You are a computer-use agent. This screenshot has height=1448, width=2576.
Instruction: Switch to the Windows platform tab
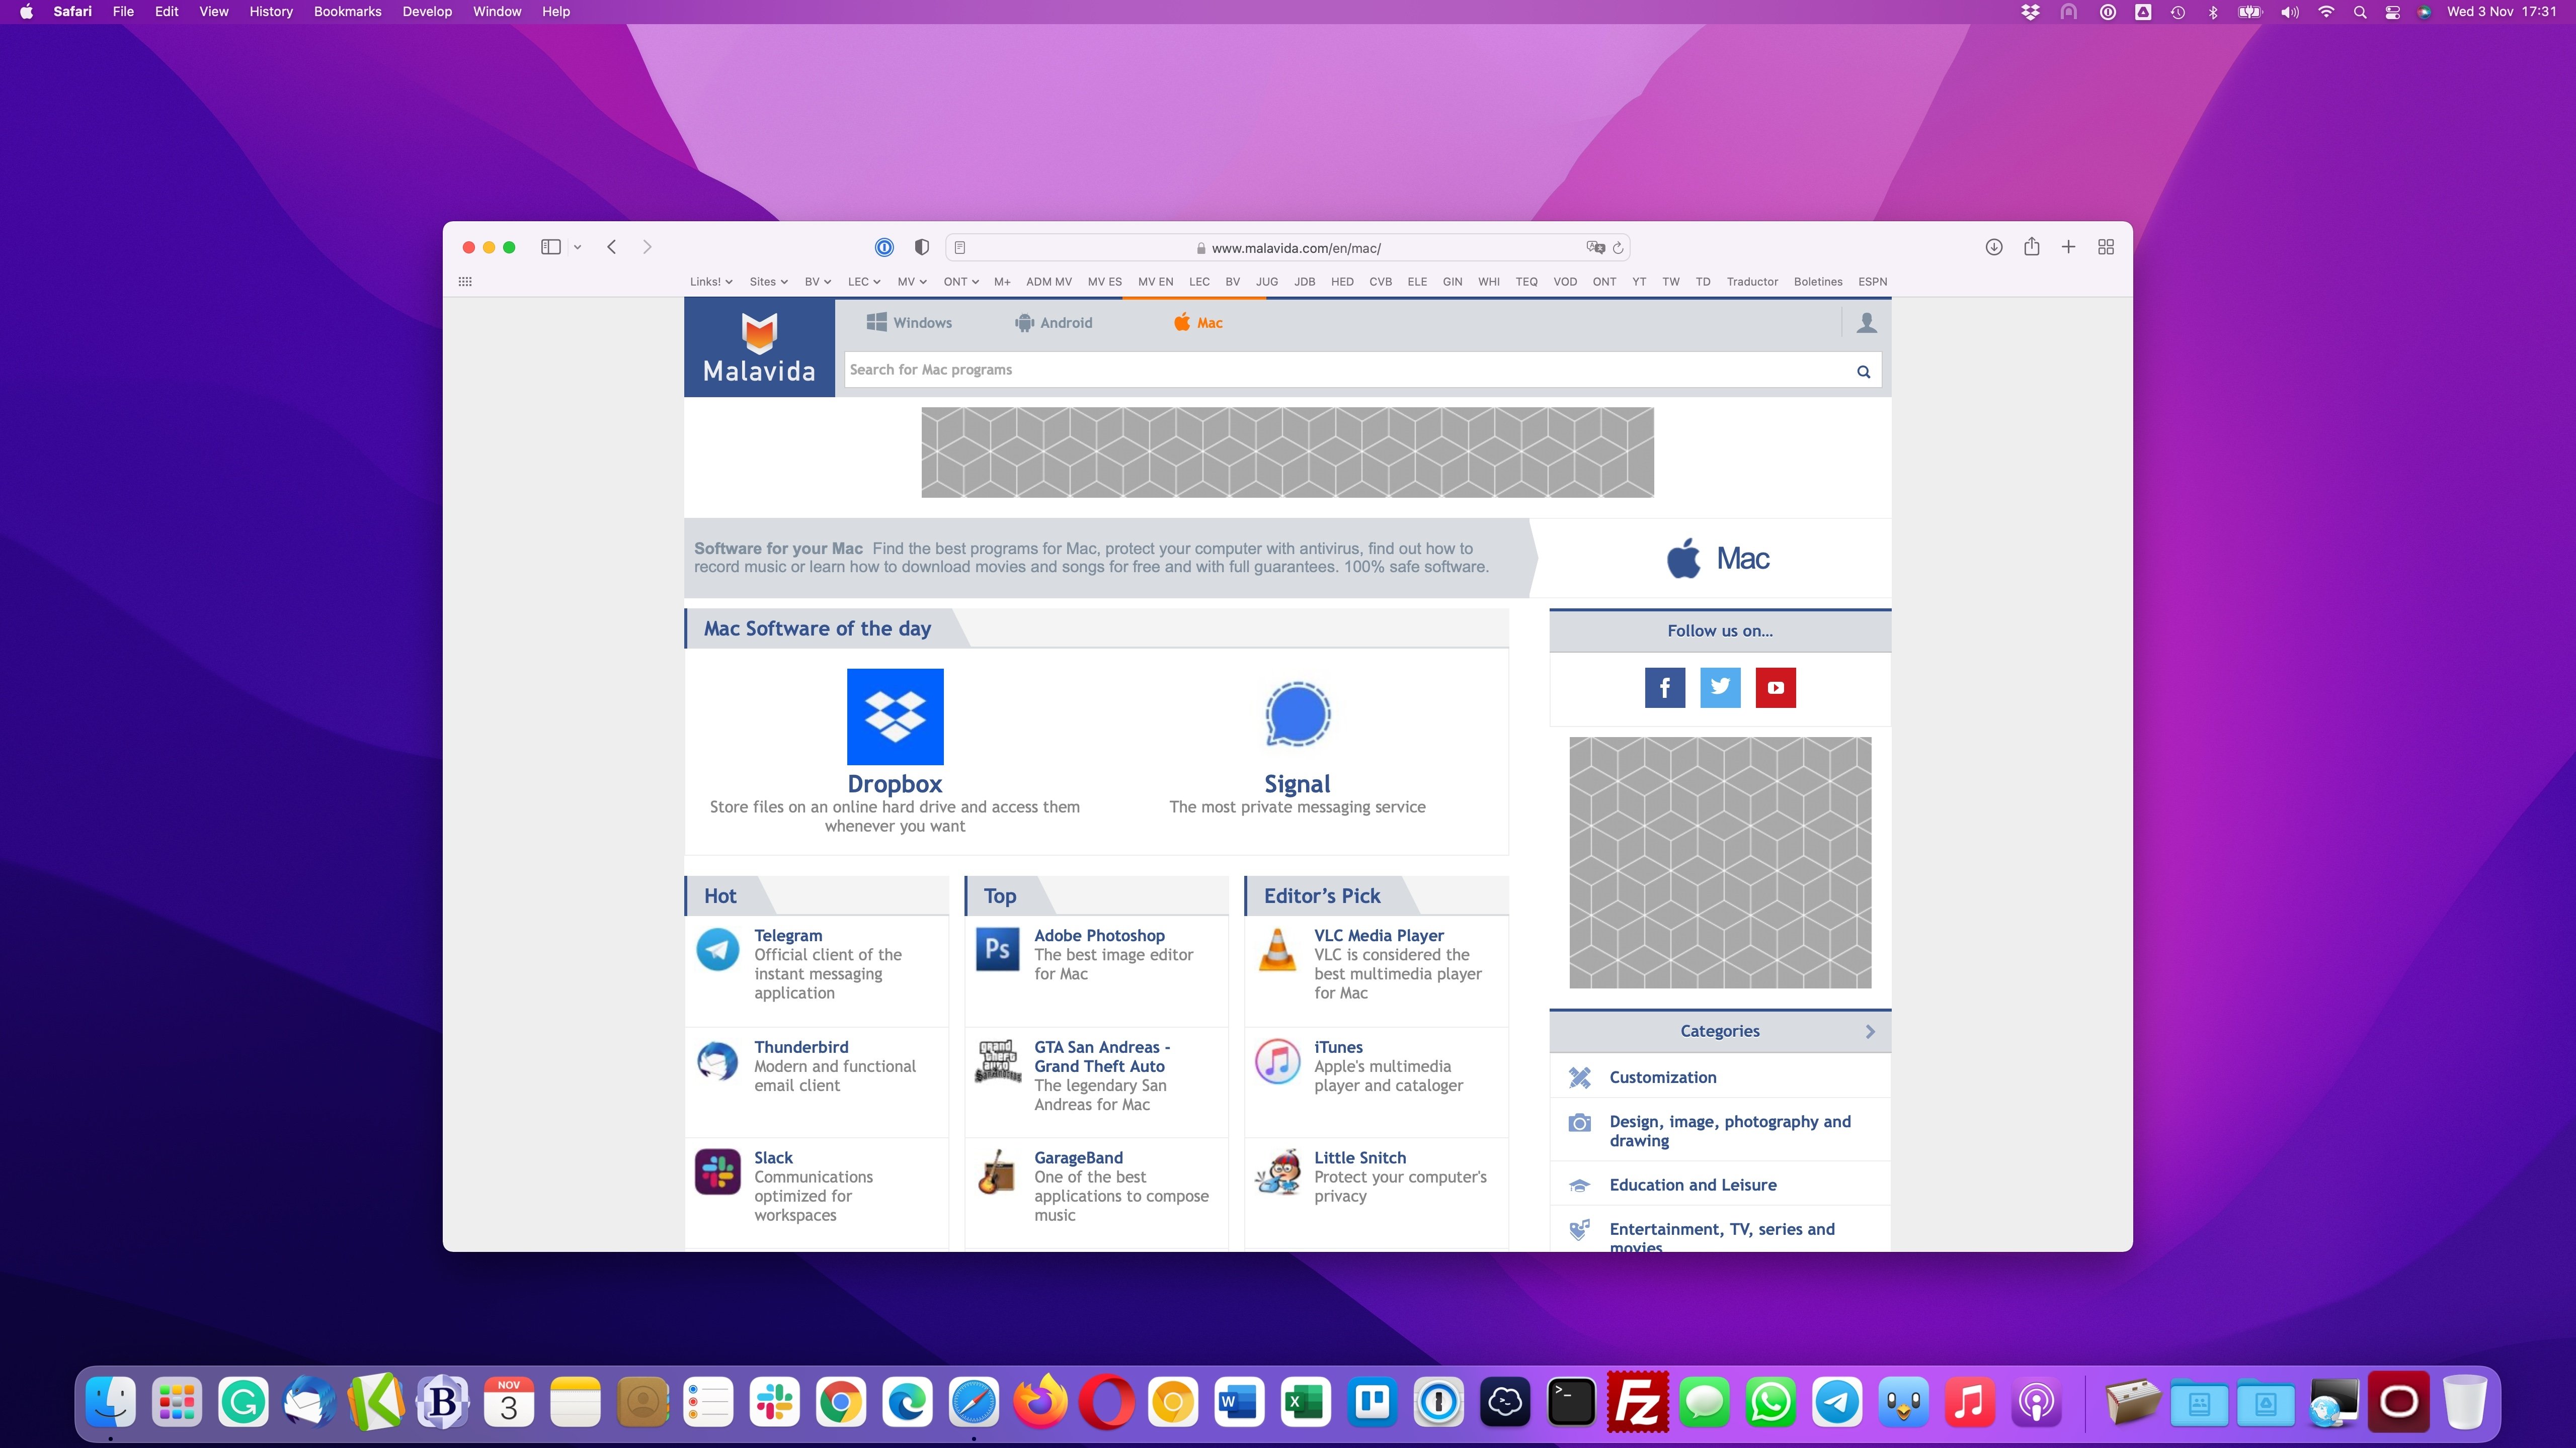click(909, 322)
